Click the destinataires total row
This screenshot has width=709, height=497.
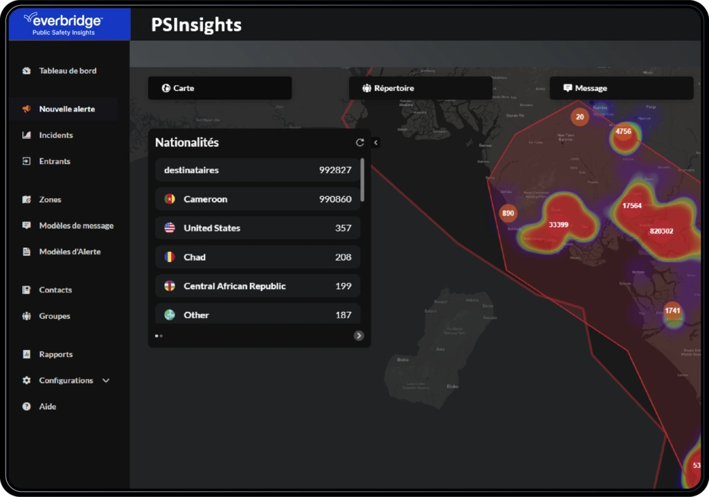(x=258, y=170)
